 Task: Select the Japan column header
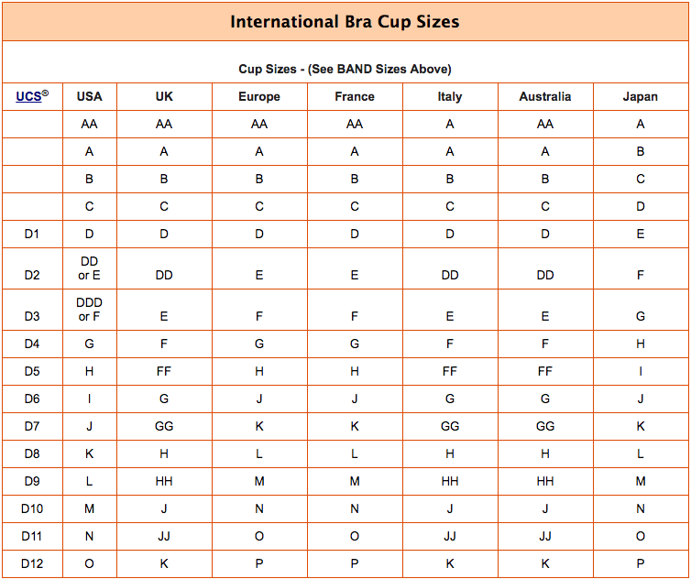pos(641,96)
